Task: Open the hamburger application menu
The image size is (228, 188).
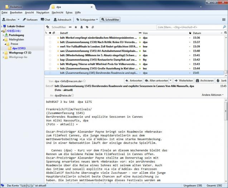Action: (x=224, y=19)
